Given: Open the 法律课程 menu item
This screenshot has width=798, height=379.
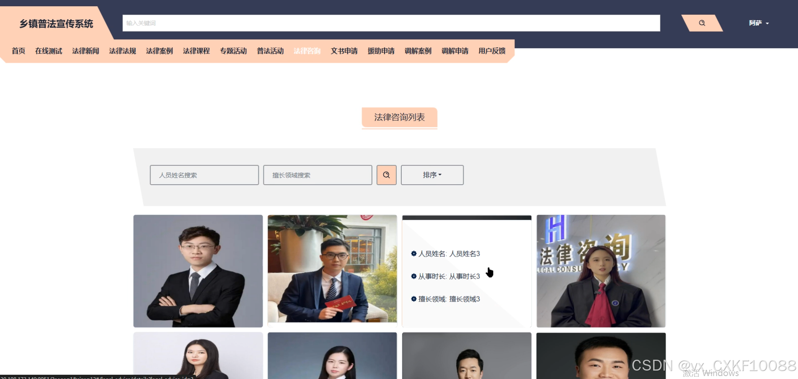Looking at the screenshot, I should point(196,51).
